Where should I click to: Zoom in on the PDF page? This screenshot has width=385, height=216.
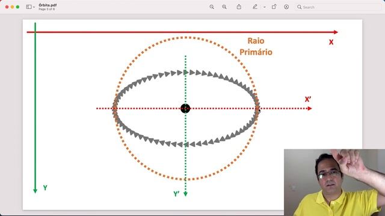tap(224, 7)
